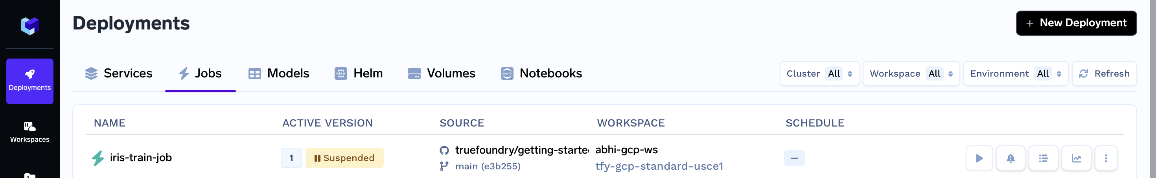Screen dimensions: 1156x178
Task: Click the Suspended status badge
Action: 344,158
